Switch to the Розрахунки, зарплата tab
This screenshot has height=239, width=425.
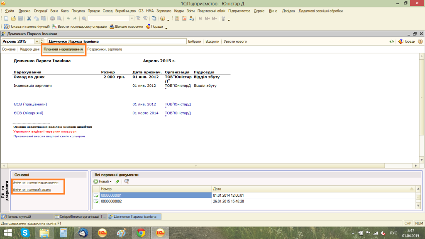tap(105, 49)
